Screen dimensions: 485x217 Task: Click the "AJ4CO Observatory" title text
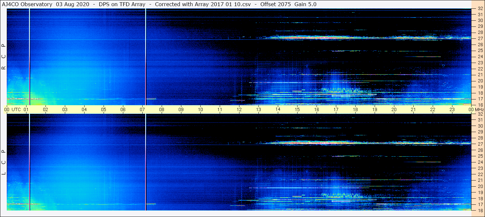(27, 5)
